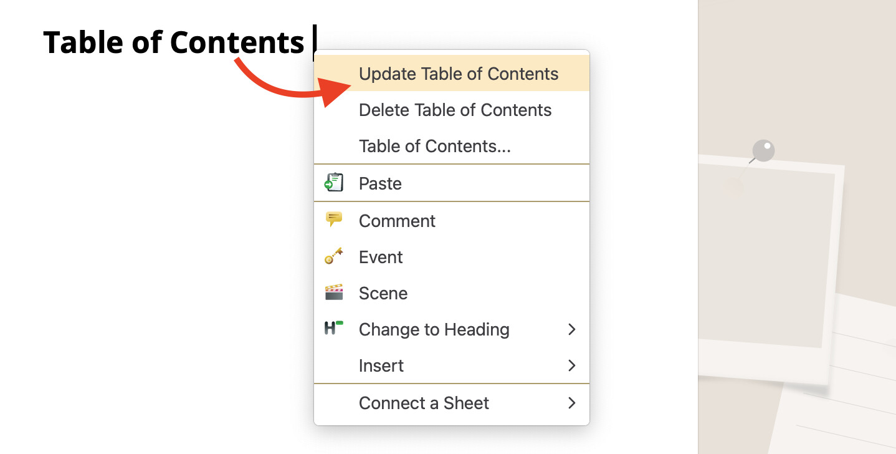This screenshot has height=454, width=896.
Task: Click the pushpin on the photo note
Action: coord(762,152)
